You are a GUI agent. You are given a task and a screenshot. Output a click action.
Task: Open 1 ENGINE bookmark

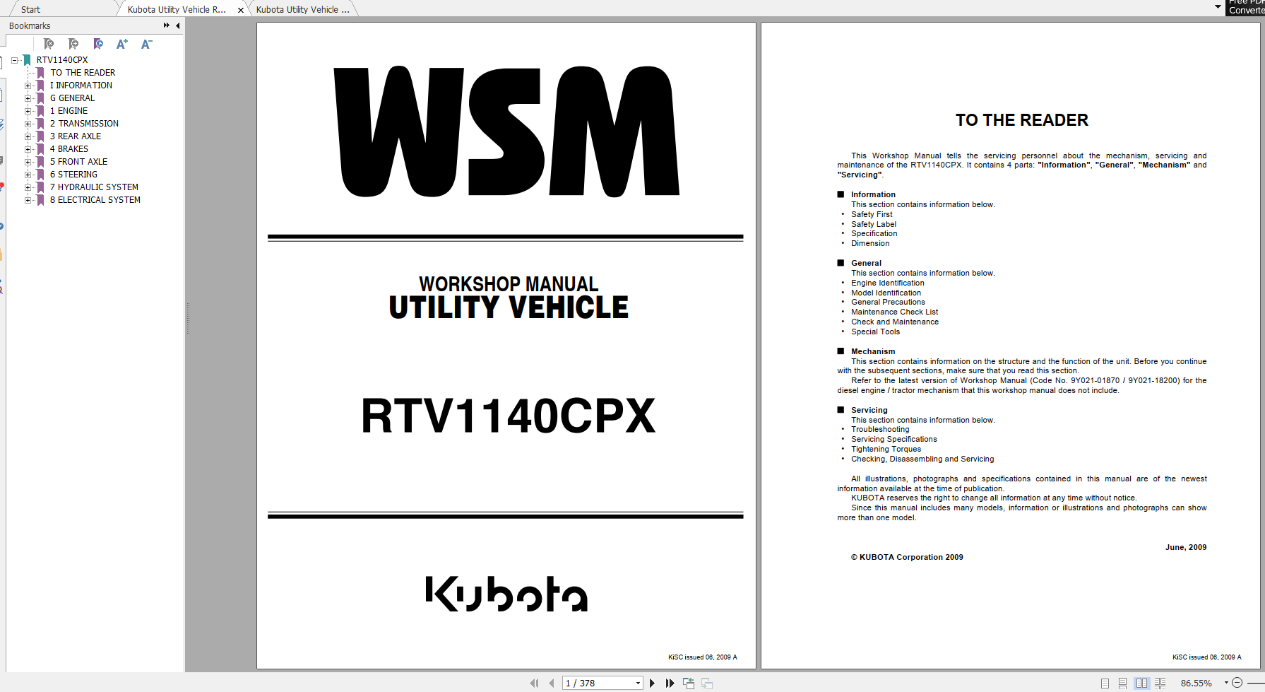coord(69,111)
